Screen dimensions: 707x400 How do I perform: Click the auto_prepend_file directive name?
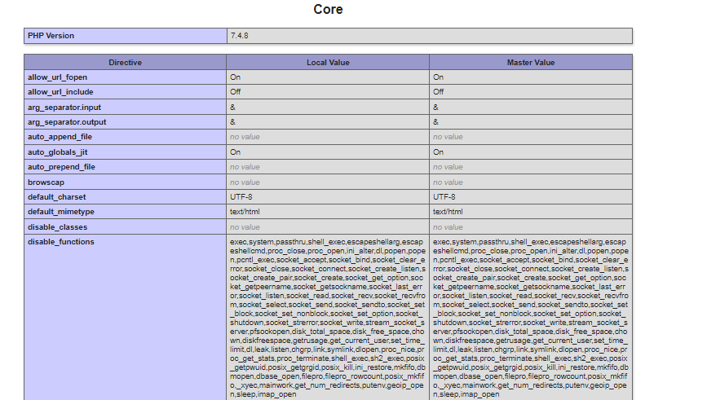coord(62,167)
